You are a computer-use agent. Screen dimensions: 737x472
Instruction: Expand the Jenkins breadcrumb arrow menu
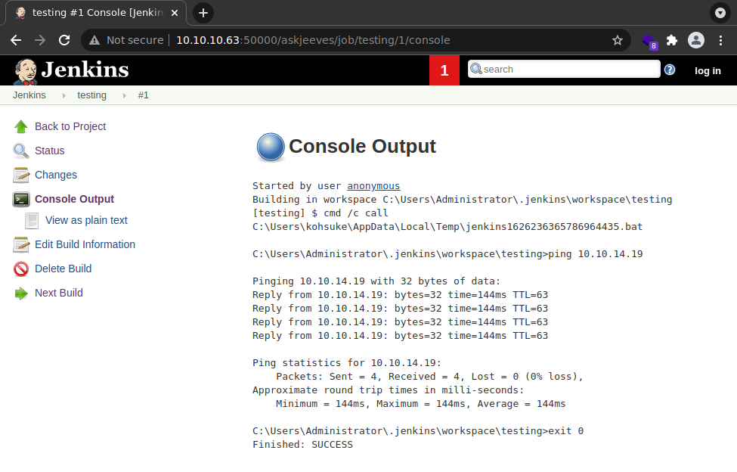click(63, 95)
